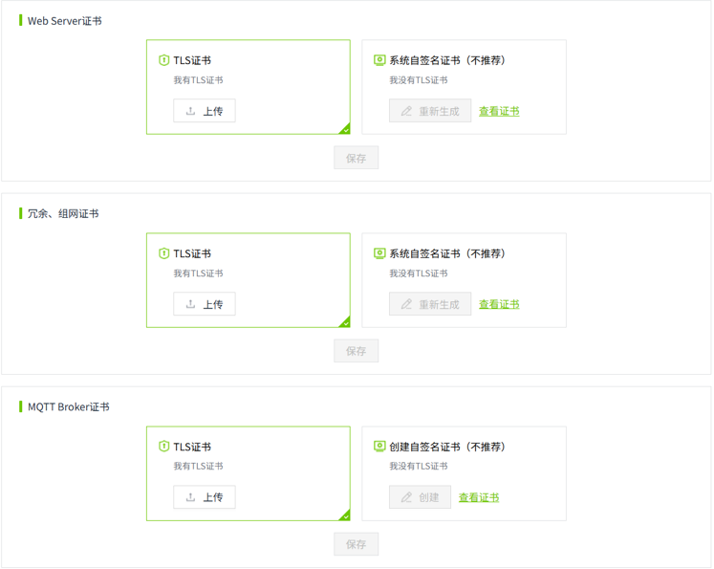Click self-signed certificate icon under 冗余、组网证书
The image size is (714, 569).
point(379,253)
